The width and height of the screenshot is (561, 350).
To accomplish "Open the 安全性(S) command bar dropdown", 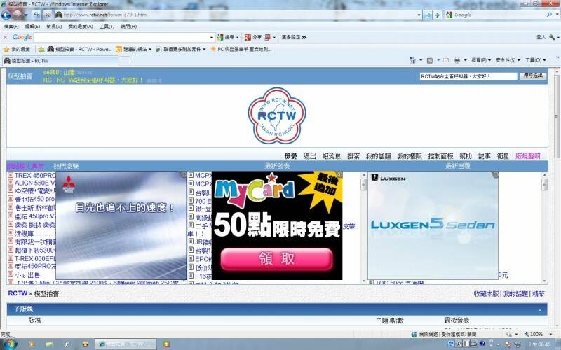I will pos(507,60).
